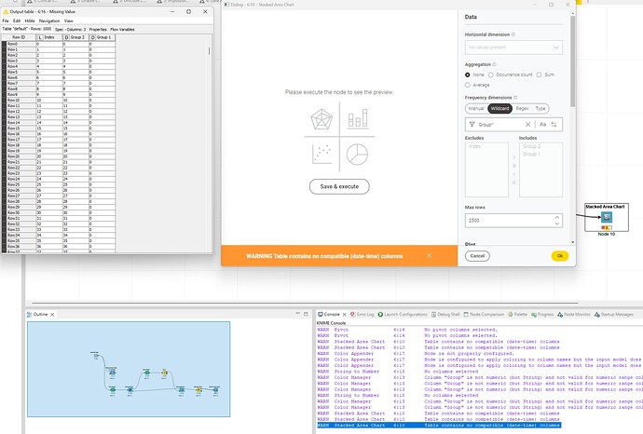Open Properties tab in Output table
Viewport: 643px width, 434px height.
click(98, 30)
